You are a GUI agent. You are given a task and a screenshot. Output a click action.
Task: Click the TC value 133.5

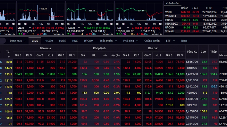click(9, 74)
